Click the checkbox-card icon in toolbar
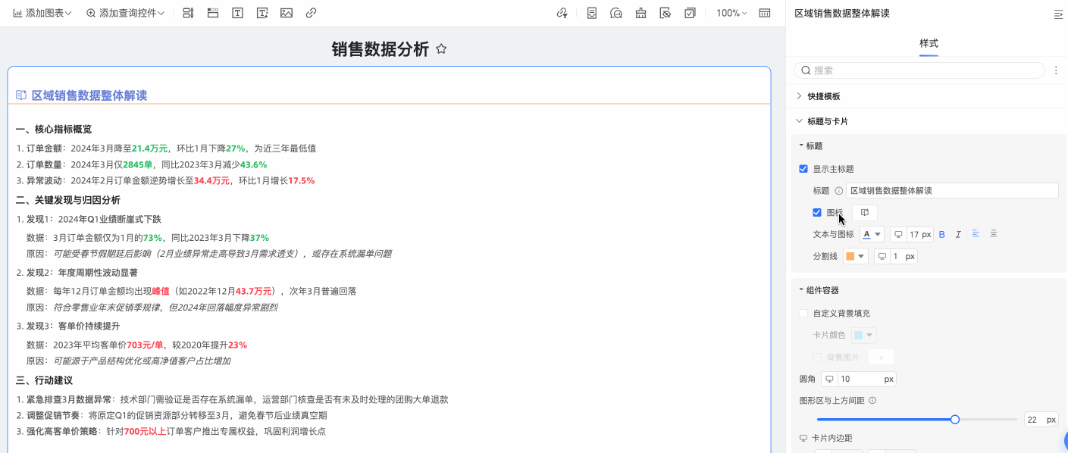The height and width of the screenshot is (453, 1068). [689, 13]
